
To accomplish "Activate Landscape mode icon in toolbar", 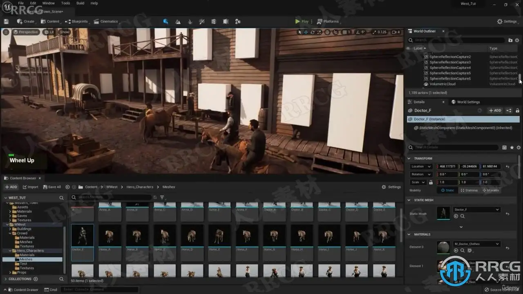I will tap(178, 21).
